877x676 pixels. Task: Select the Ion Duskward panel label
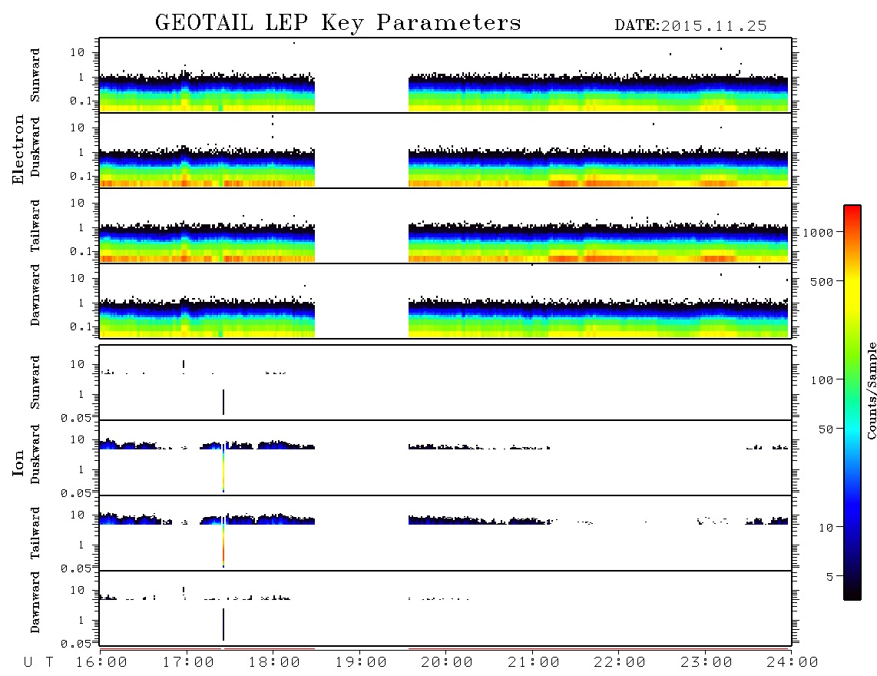click(x=35, y=454)
